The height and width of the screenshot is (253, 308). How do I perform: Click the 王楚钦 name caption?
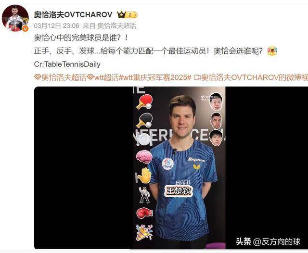[x=179, y=191]
